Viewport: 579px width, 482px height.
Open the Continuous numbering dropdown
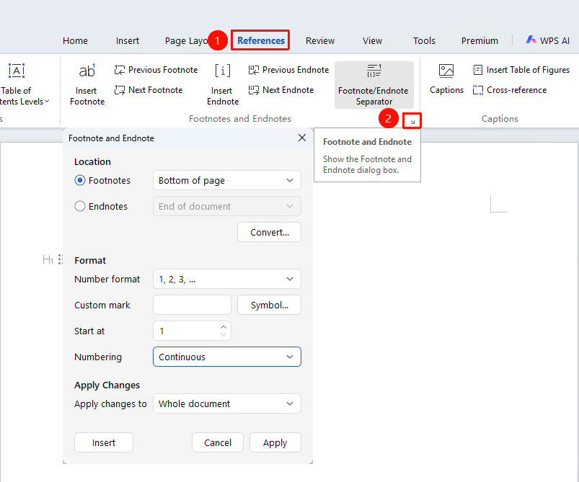click(x=227, y=357)
